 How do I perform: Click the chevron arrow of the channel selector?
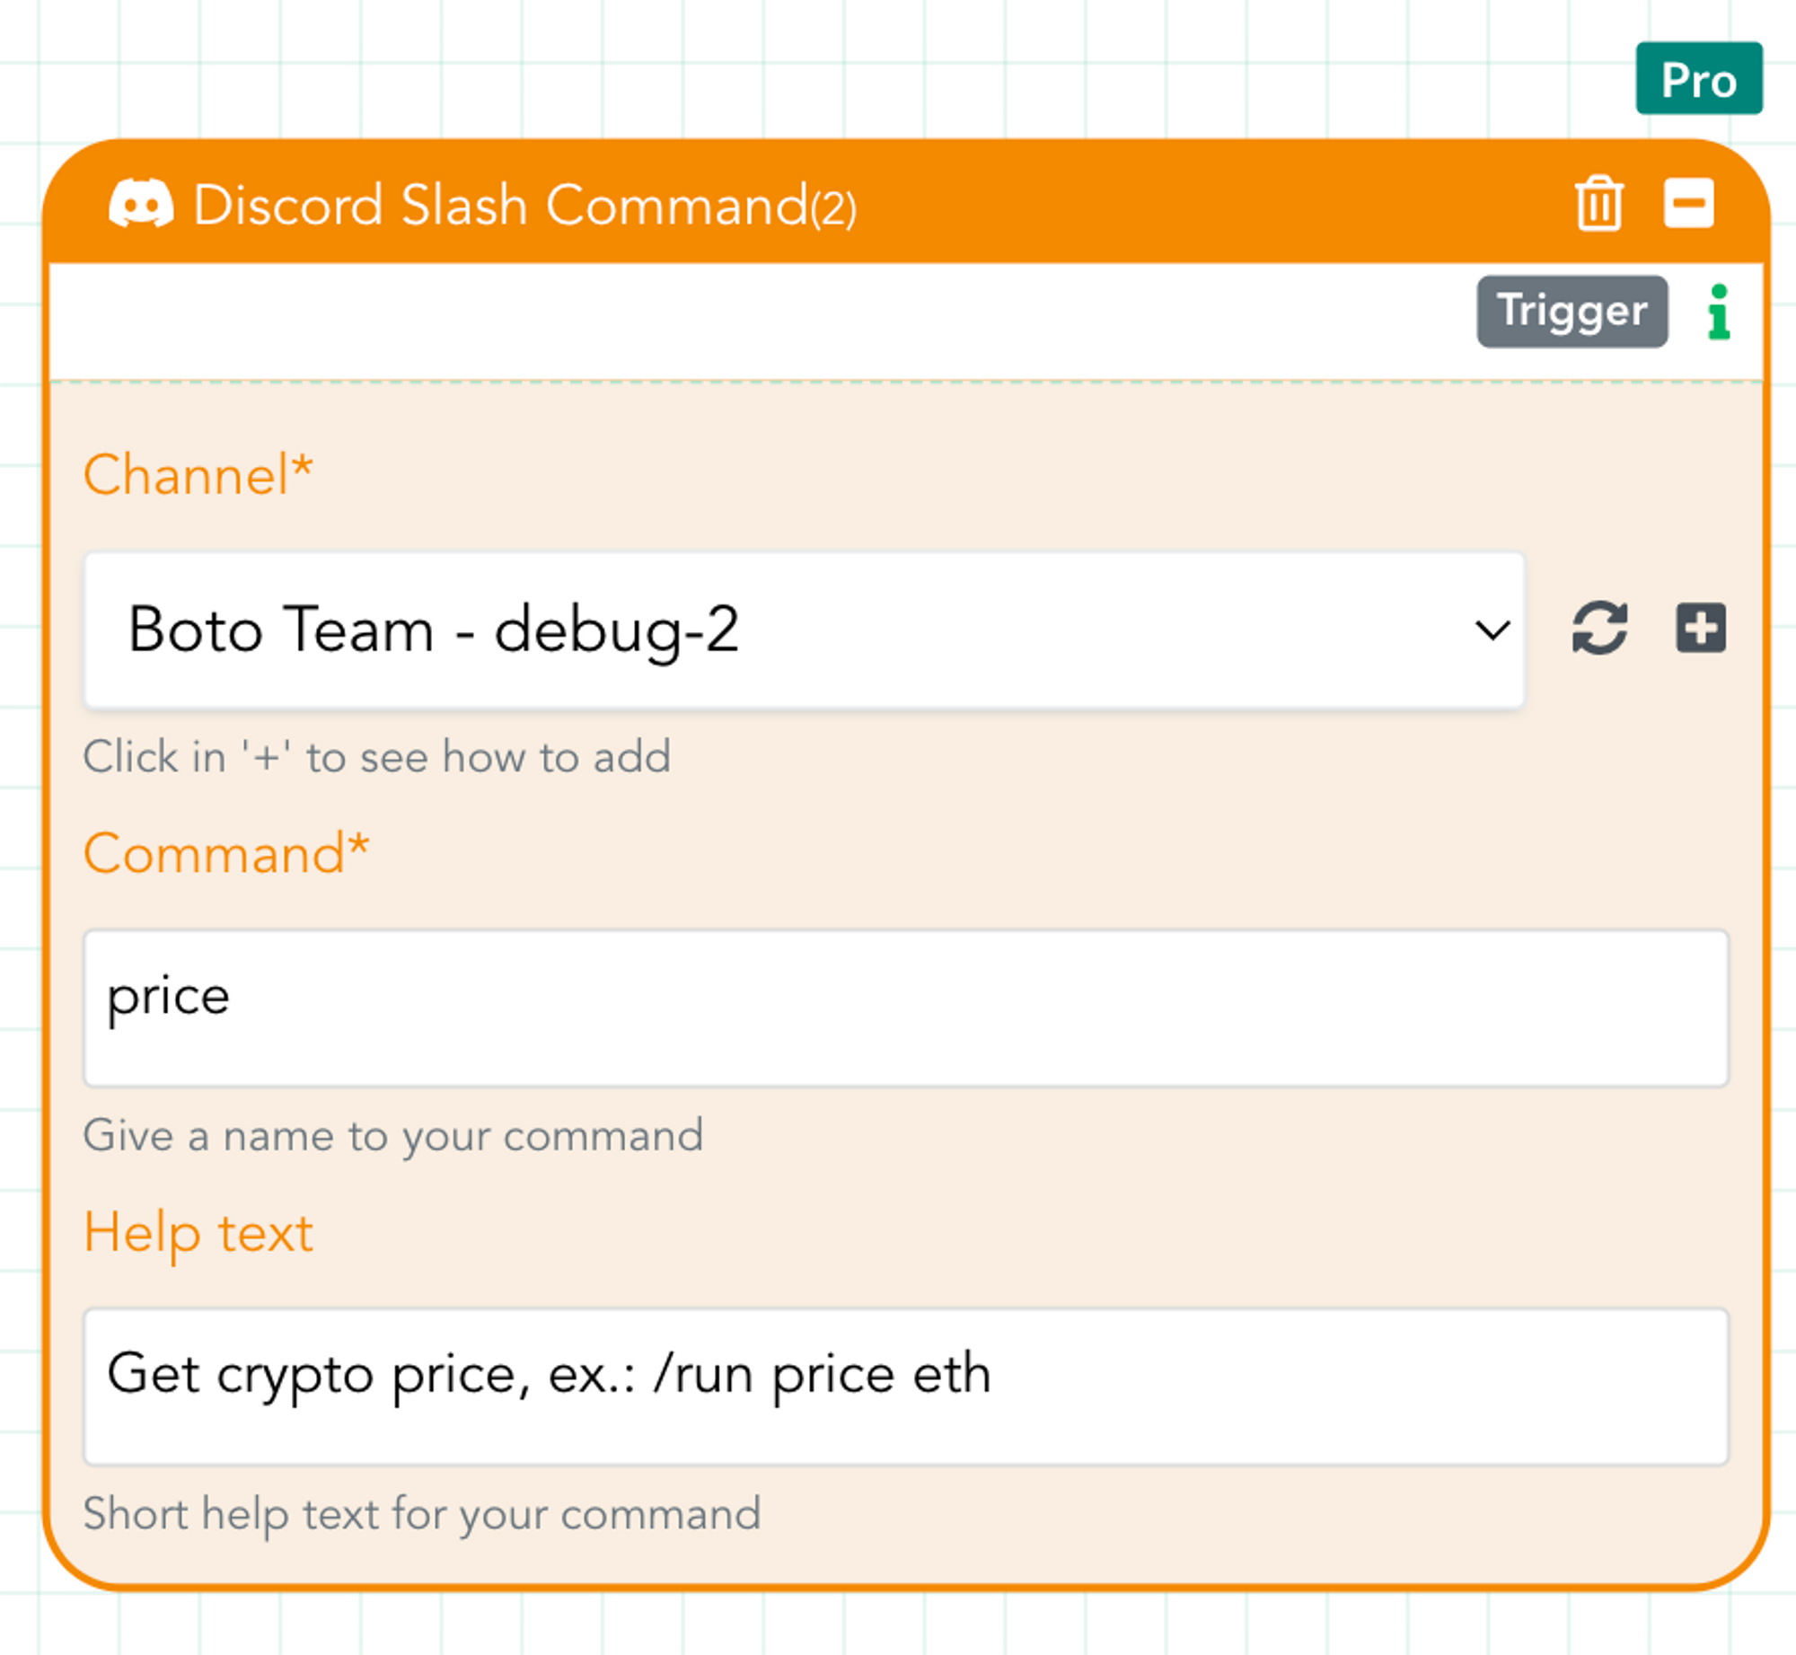[1492, 629]
